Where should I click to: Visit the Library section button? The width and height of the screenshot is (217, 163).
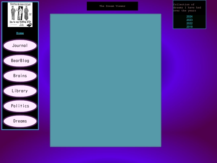coord(20,91)
